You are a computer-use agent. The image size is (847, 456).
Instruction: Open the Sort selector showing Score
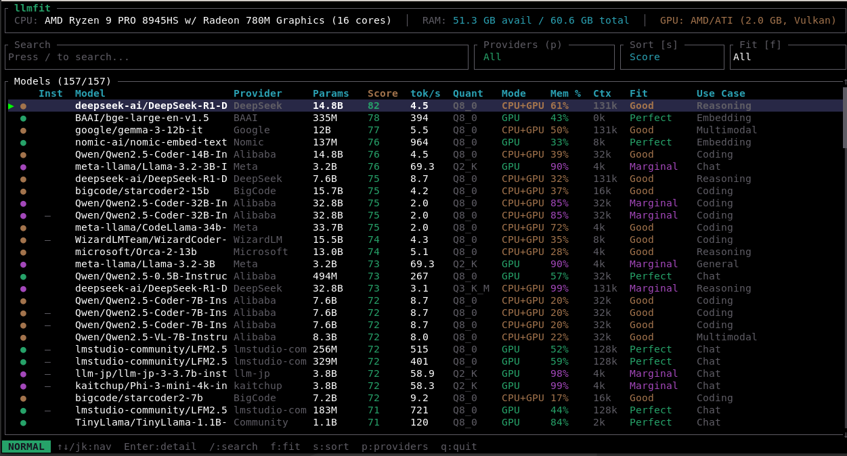(671, 57)
